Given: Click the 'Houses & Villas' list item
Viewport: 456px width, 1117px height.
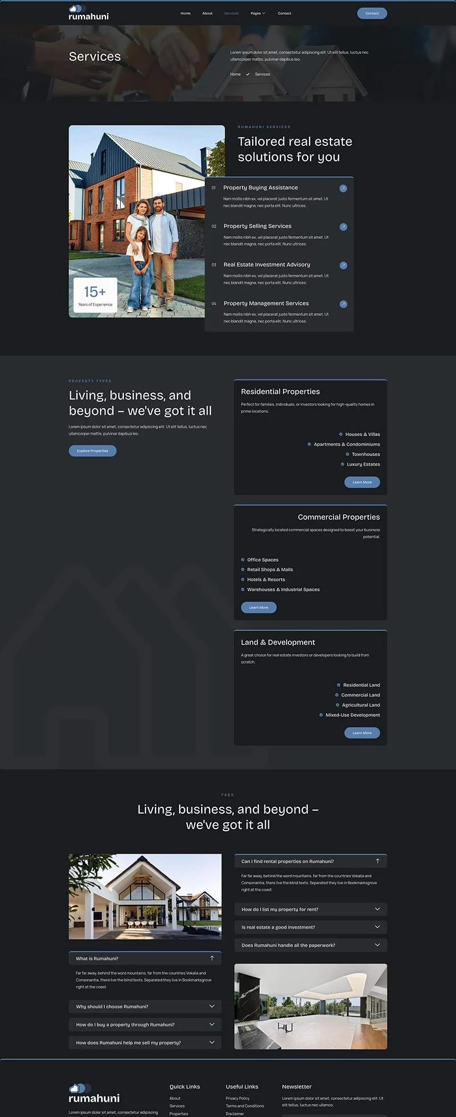Looking at the screenshot, I should tap(359, 434).
